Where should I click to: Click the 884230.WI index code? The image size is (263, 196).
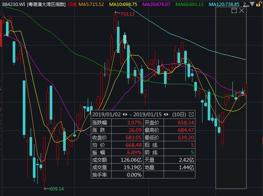pyautogui.click(x=13, y=4)
